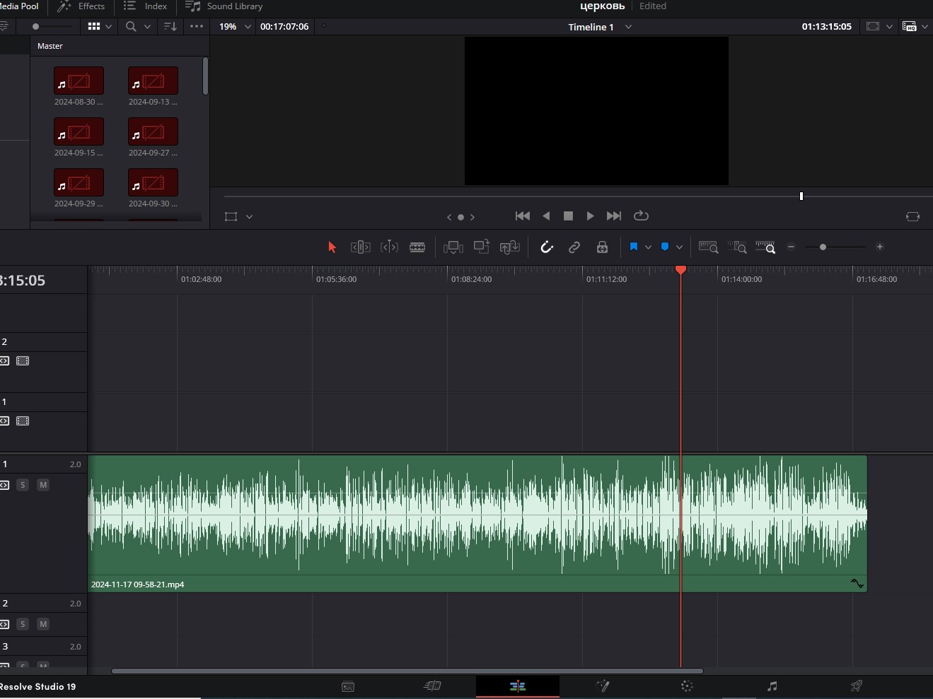933x699 pixels.
Task: Click the red timeline playhead marker
Action: [680, 270]
